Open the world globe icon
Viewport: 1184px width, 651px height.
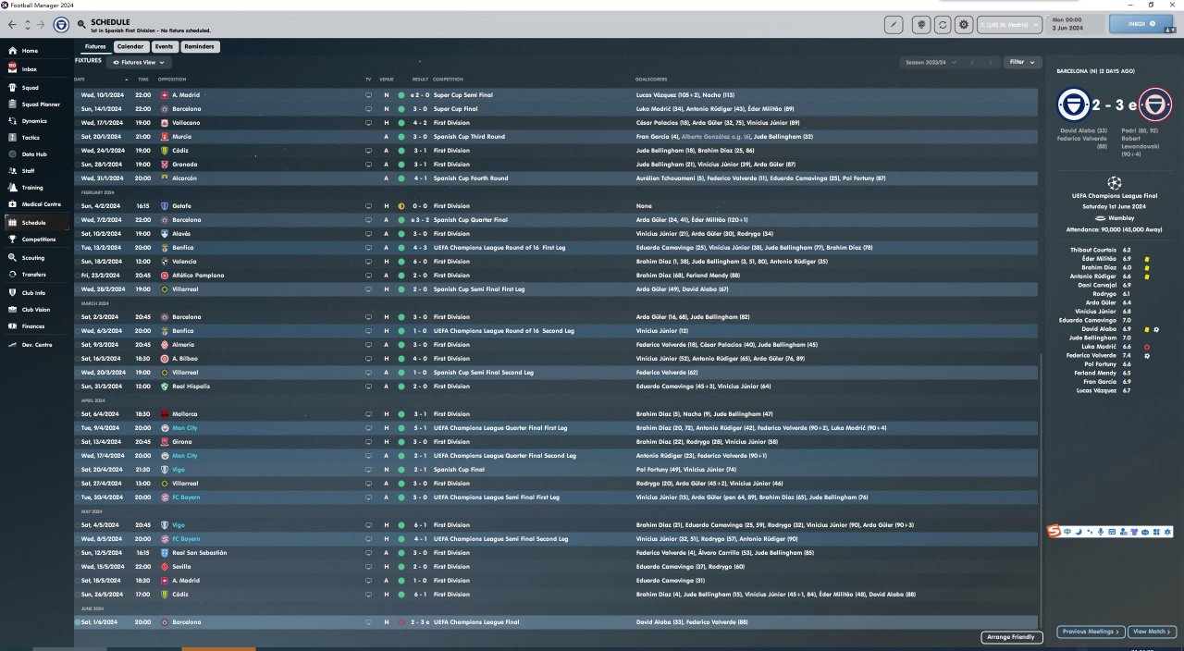point(921,25)
